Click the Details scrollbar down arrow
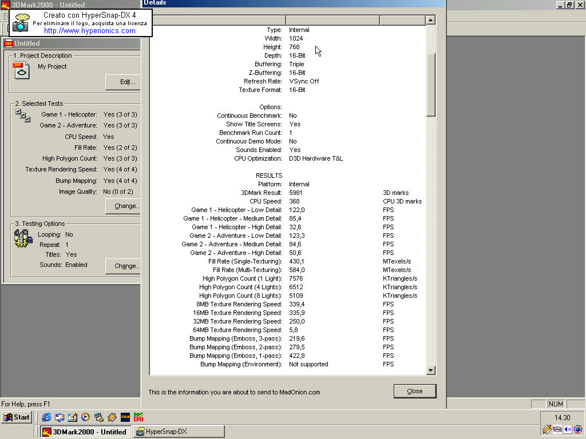The width and height of the screenshot is (586, 439). (x=430, y=370)
